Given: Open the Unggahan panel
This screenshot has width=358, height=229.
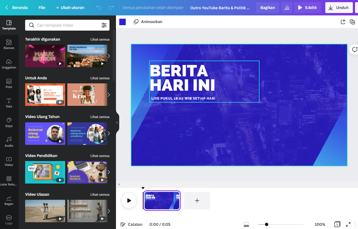Looking at the screenshot, I should click(x=9, y=64).
